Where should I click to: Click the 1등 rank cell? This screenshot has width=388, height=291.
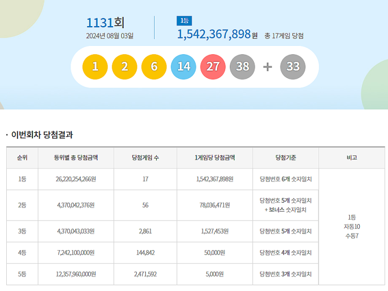coord(22,179)
